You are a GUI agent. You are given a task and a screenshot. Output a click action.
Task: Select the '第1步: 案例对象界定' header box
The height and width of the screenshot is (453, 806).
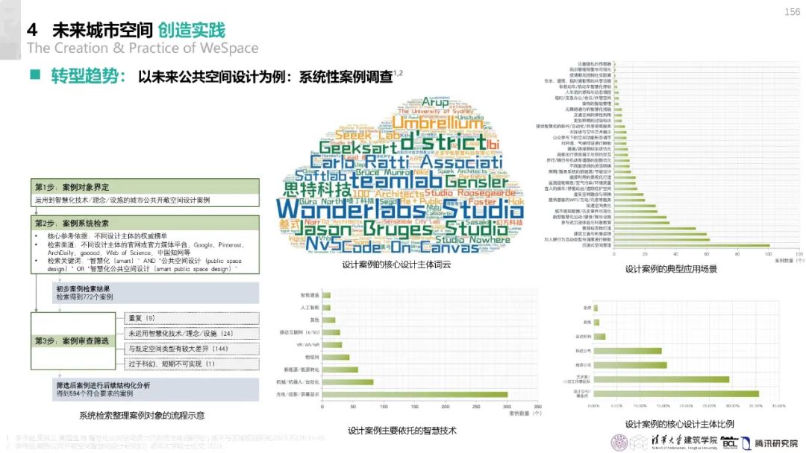tap(145, 186)
